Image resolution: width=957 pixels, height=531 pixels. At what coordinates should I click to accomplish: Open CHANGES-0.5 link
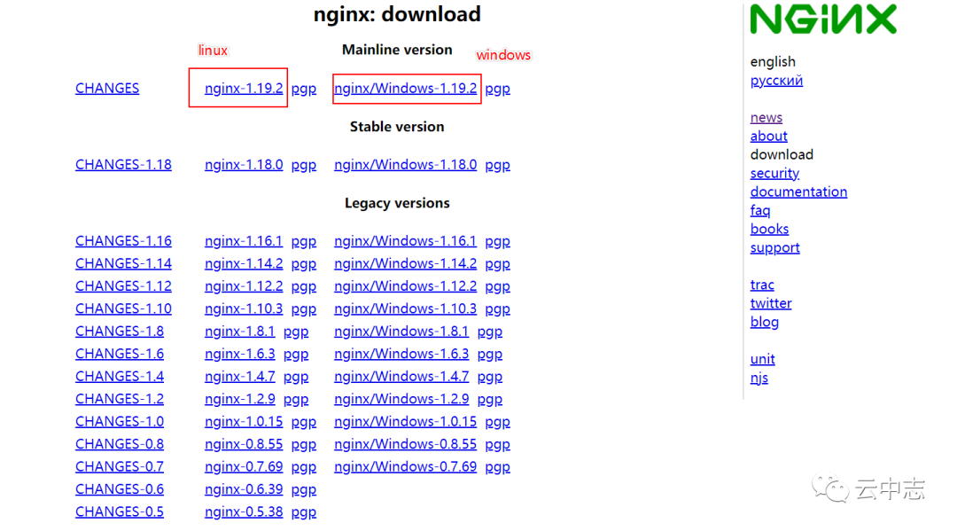pyautogui.click(x=120, y=512)
